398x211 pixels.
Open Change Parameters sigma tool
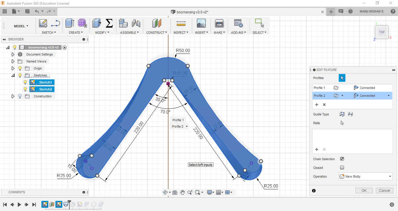[x=109, y=23]
